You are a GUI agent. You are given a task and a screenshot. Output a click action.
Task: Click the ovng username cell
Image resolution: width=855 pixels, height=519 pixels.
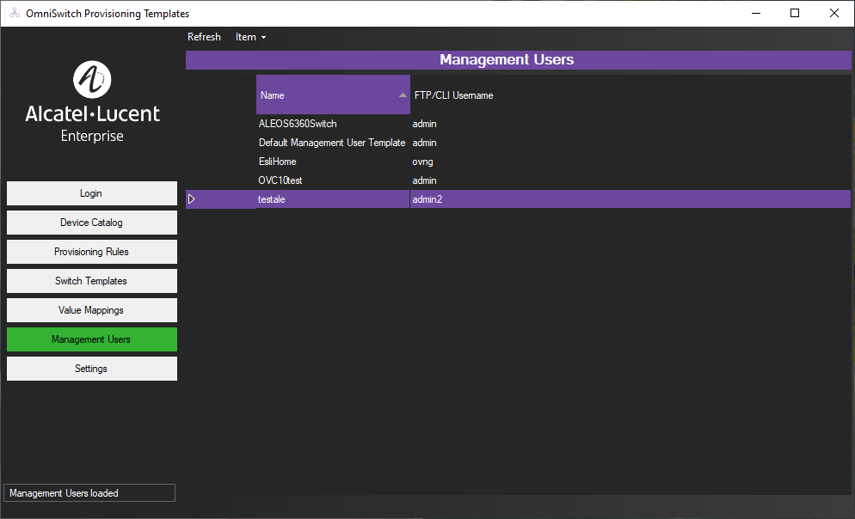point(422,162)
